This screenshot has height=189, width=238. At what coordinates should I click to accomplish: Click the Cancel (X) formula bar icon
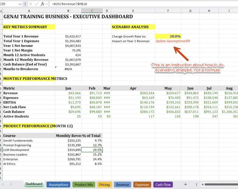click(x=31, y=4)
